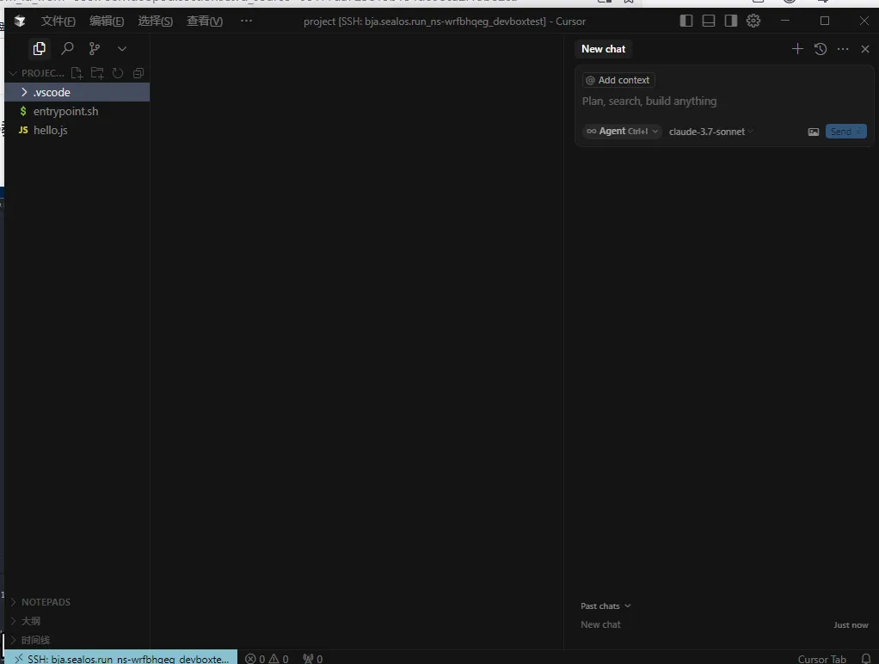Open the Source Control view
This screenshot has width=879, height=664.
click(94, 49)
